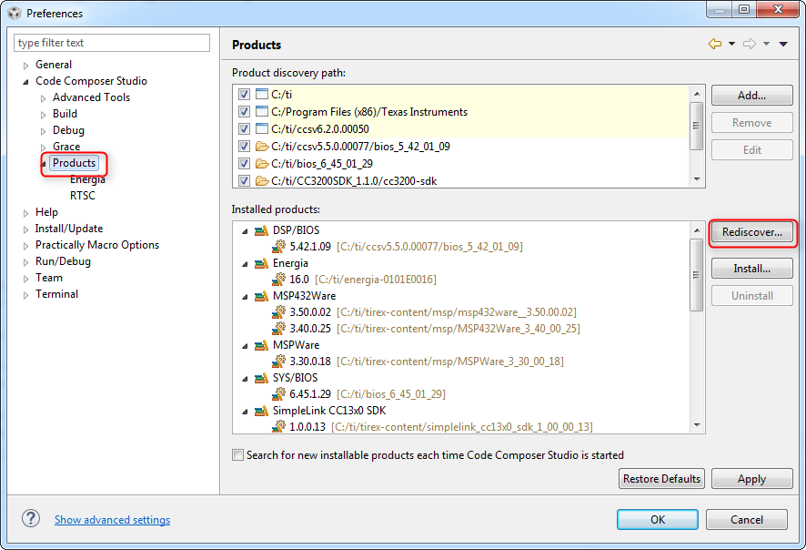
Task: Open the forward history dropdown arrow
Action: [x=766, y=45]
